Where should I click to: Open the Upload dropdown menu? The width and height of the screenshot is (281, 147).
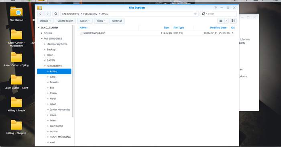click(x=45, y=21)
